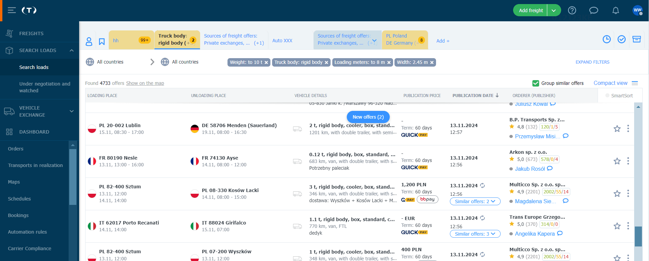Open Add freight dropdown arrow
The image size is (649, 261).
[554, 10]
